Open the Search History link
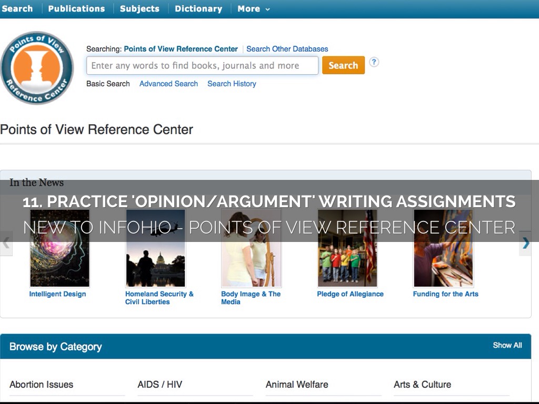Viewport: 539px width, 404px height. point(232,84)
